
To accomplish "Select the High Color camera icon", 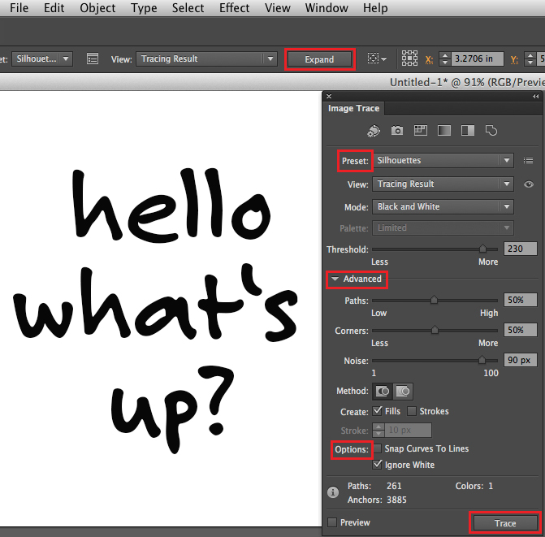I will [397, 130].
